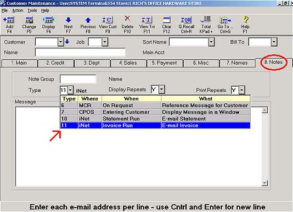Go to Next record arrow icon
Image resolution: width=293 pixels, height=212 pixels.
pyautogui.click(x=68, y=20)
